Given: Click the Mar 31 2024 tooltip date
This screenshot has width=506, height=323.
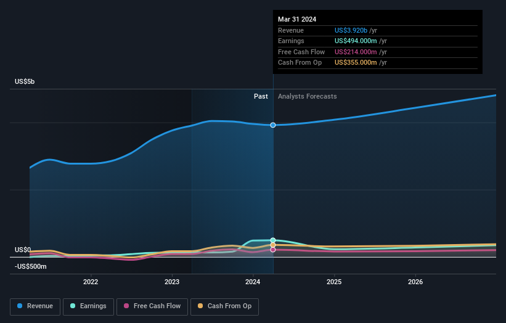Looking at the screenshot, I should (x=297, y=19).
